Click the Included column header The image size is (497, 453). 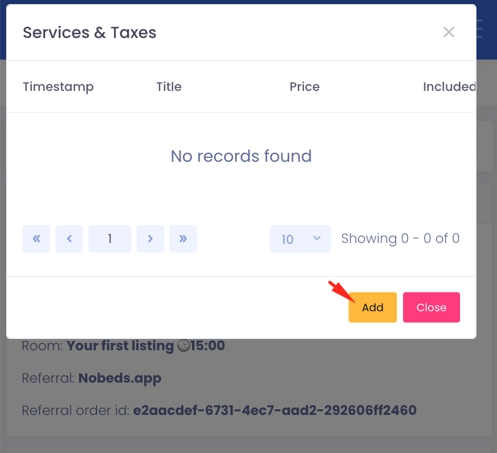[x=449, y=86]
